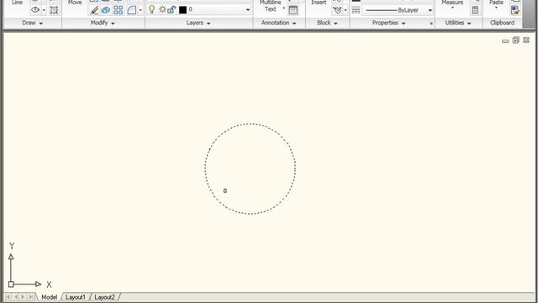Click the last-tab navigation arrow
The image size is (538, 303).
(31, 297)
